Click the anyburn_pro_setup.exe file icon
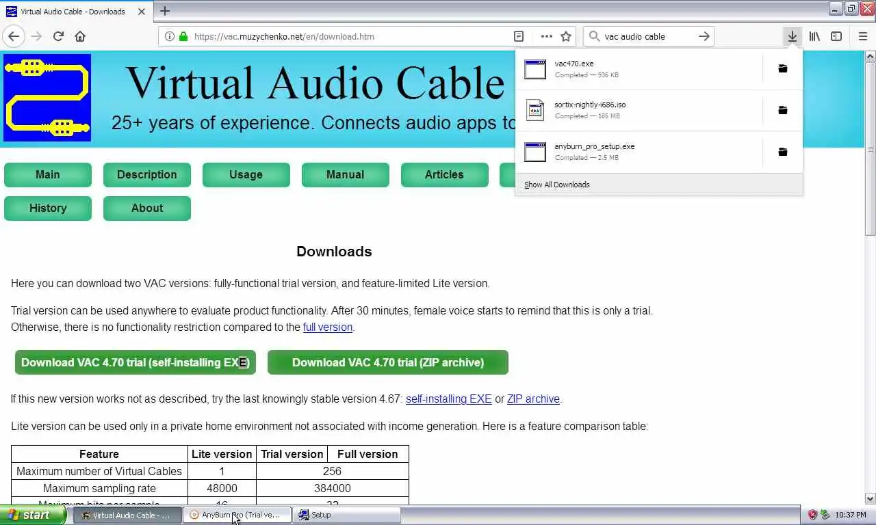Screen dimensions: 876x525 pos(535,152)
